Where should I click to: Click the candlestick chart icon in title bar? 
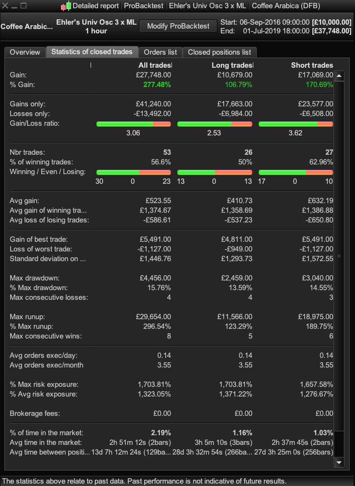tap(66, 6)
